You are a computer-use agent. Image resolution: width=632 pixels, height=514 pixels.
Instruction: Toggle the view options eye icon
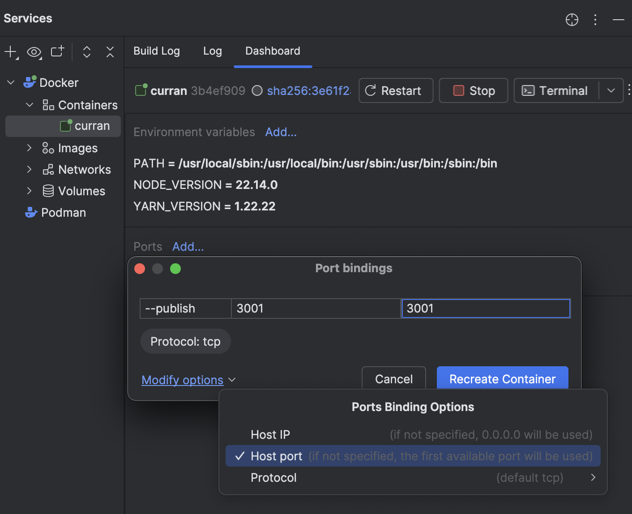pyautogui.click(x=34, y=52)
